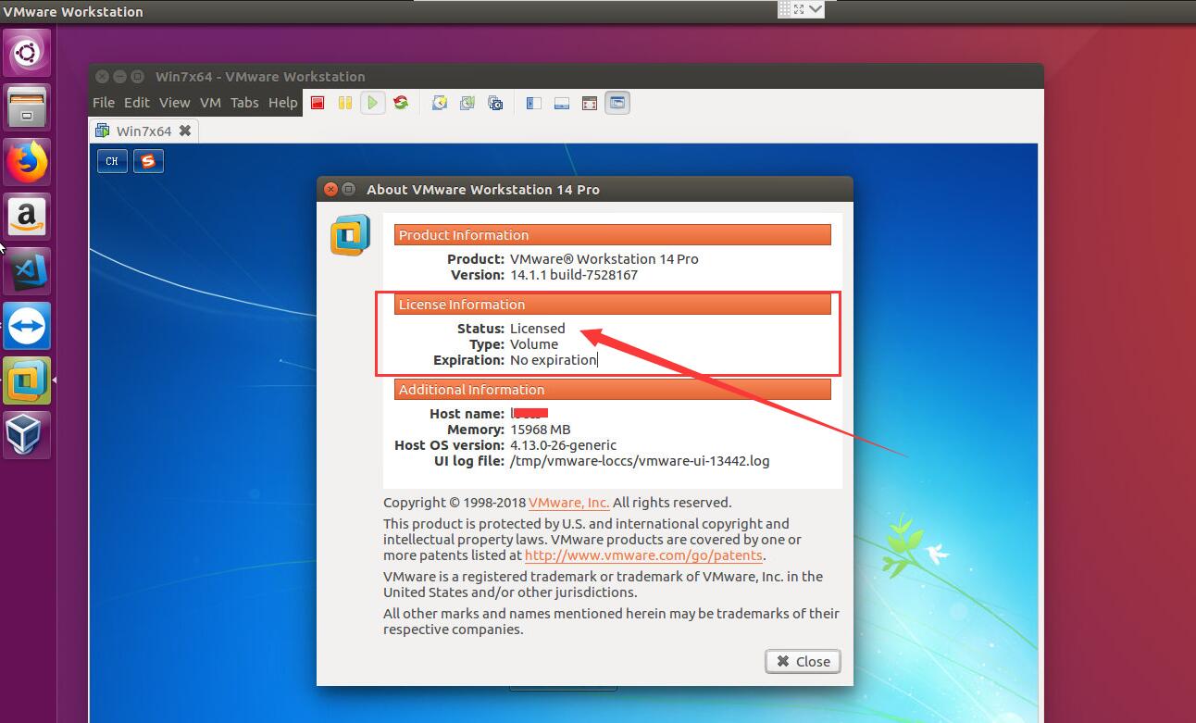Image resolution: width=1196 pixels, height=723 pixels.
Task: Toggle the library sidebar panel icon
Action: tap(533, 103)
